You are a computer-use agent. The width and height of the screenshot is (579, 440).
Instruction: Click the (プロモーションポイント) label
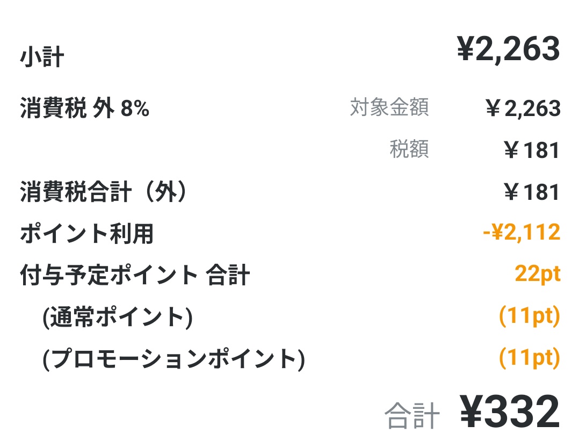tap(173, 359)
